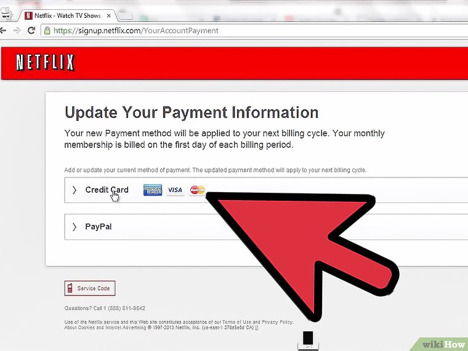Click the Visa card icon

[x=175, y=190]
